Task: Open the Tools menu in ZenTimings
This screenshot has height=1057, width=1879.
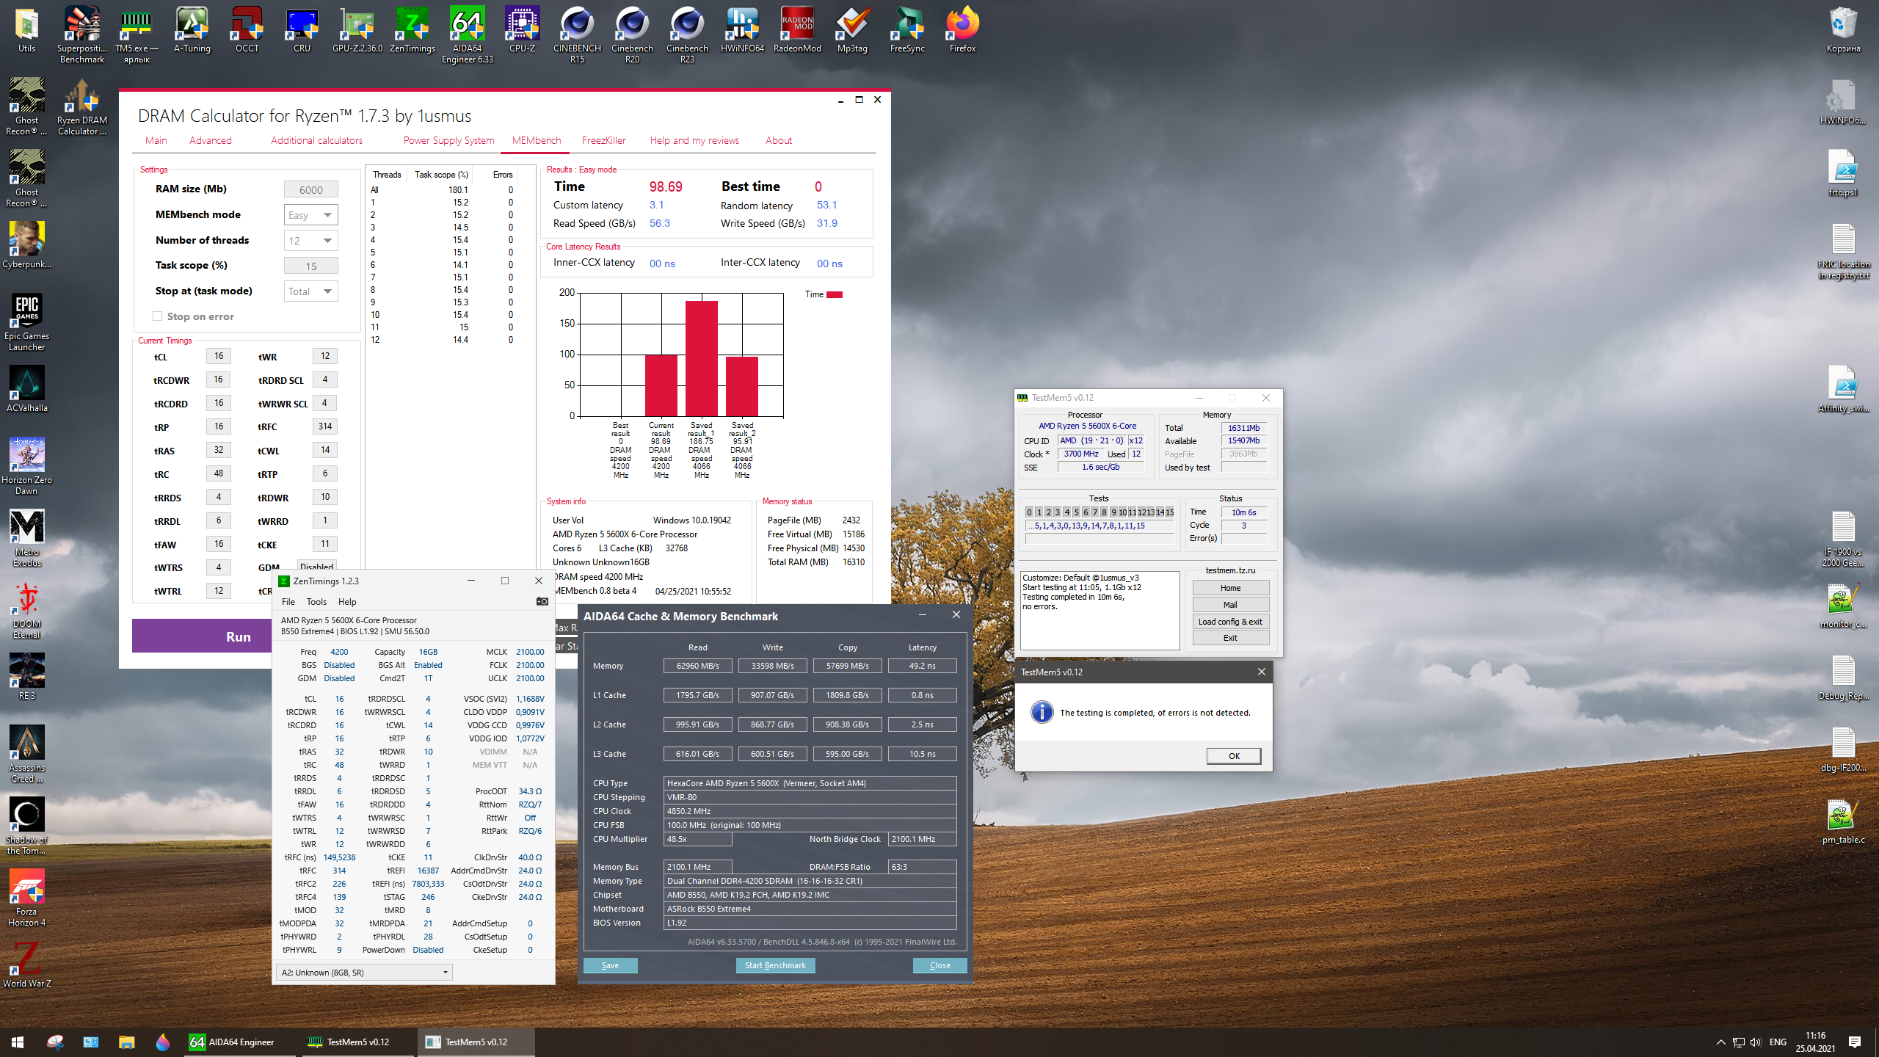Action: [x=316, y=602]
